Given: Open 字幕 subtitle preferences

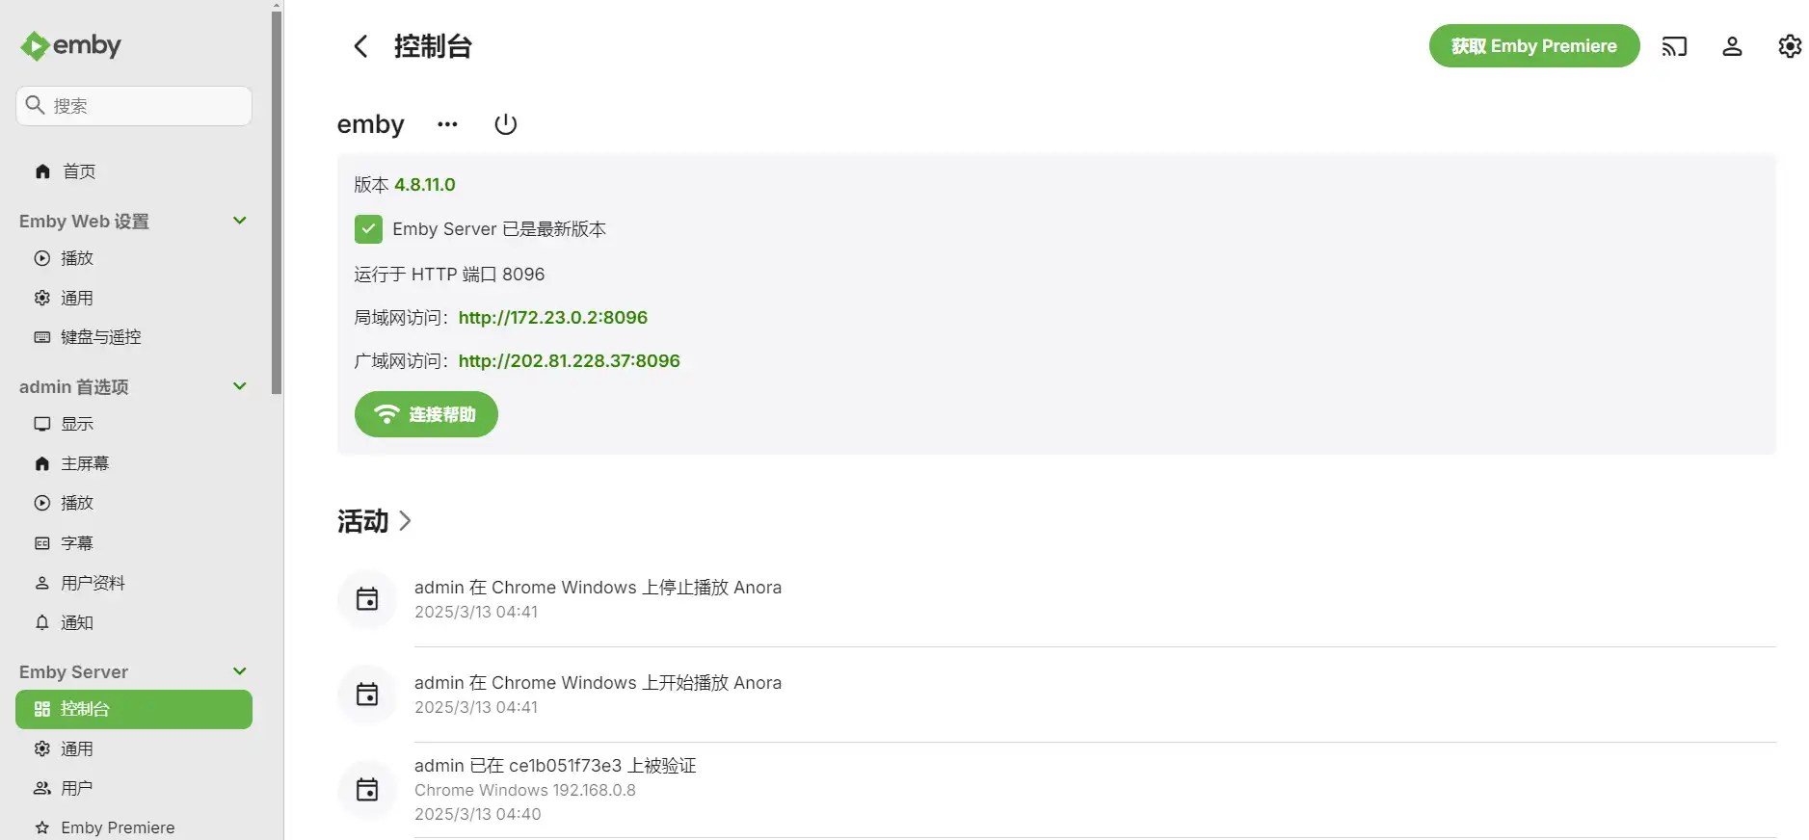Looking at the screenshot, I should tap(77, 543).
